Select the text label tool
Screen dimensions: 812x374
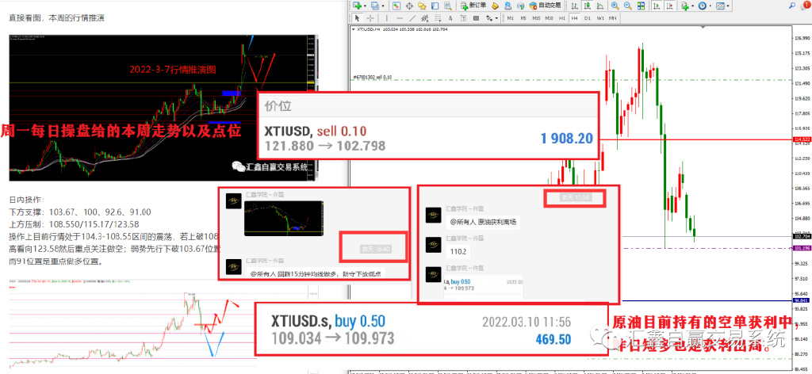tap(463, 18)
